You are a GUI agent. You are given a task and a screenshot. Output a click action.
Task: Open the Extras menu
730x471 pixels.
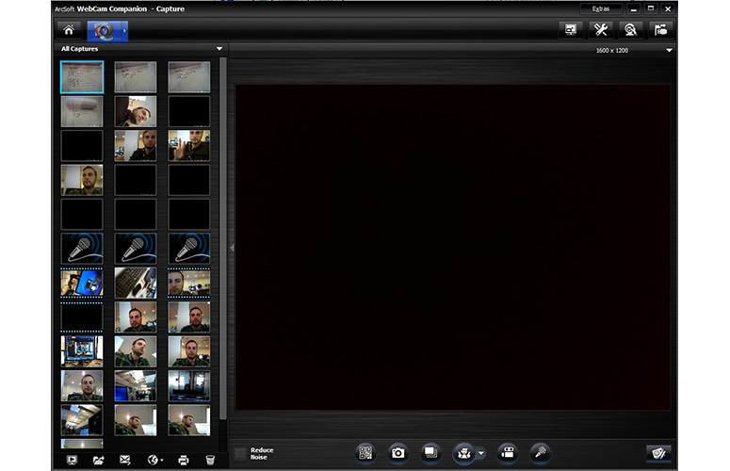point(599,8)
